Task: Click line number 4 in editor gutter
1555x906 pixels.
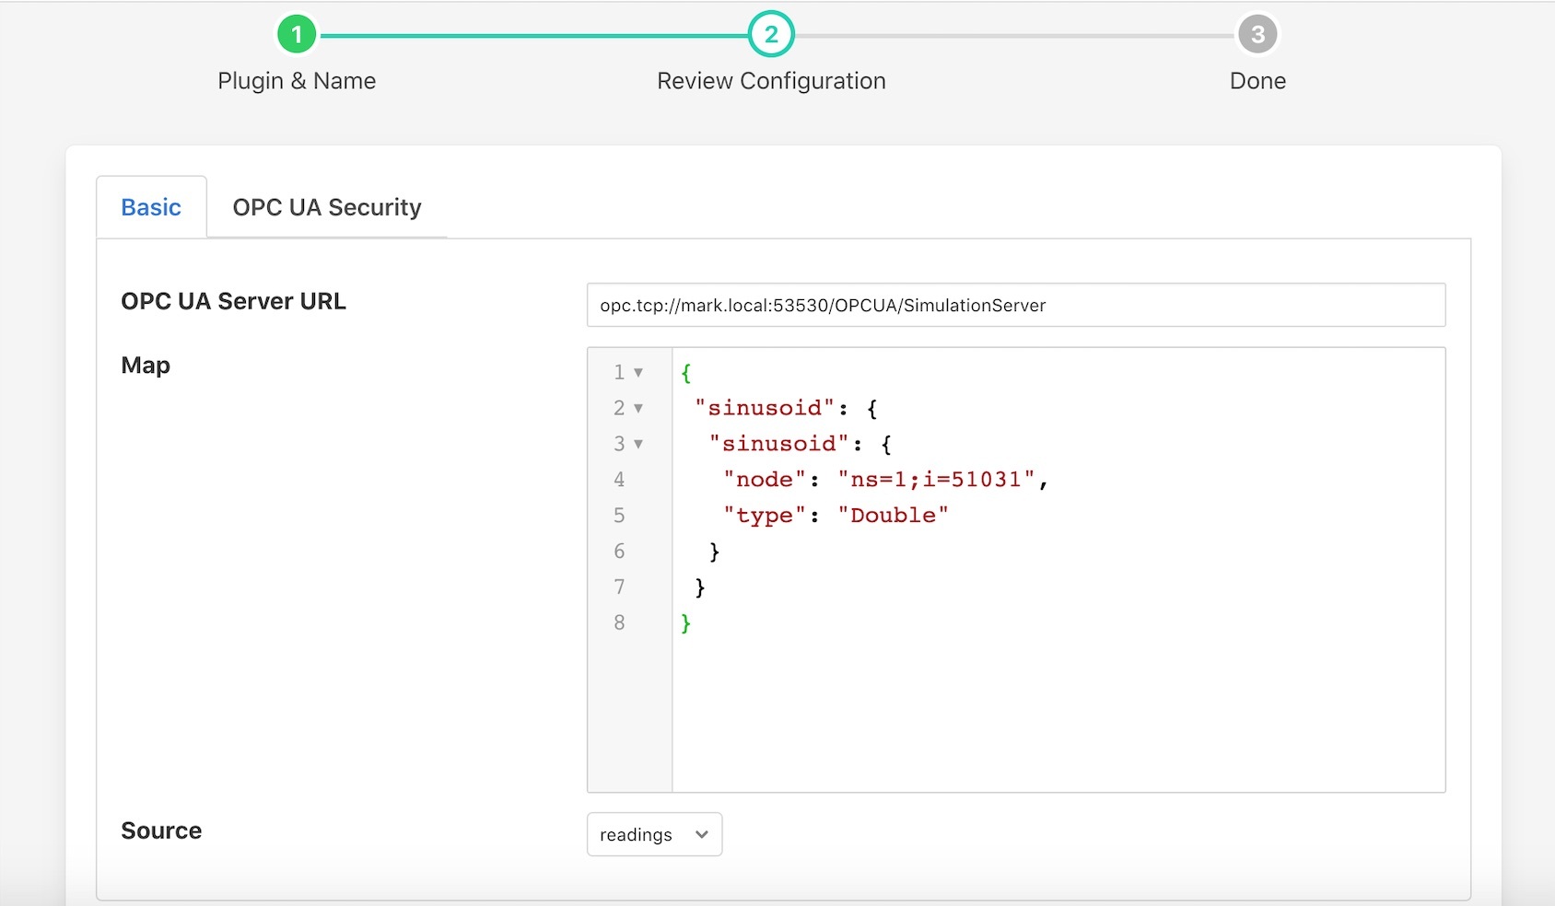Action: click(x=619, y=480)
